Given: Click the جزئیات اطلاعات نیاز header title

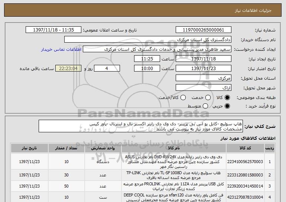Looking at the screenshot, I should 253,10.
